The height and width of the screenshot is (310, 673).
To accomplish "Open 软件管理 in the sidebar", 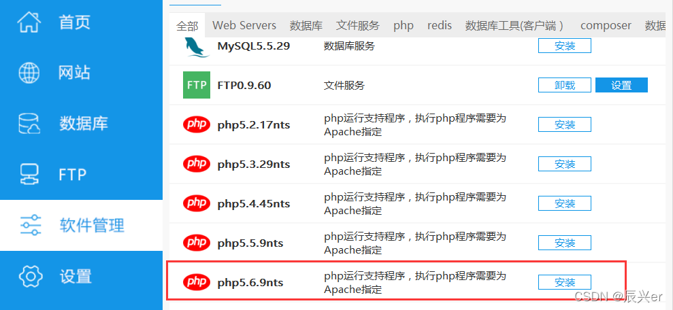I will [x=81, y=225].
